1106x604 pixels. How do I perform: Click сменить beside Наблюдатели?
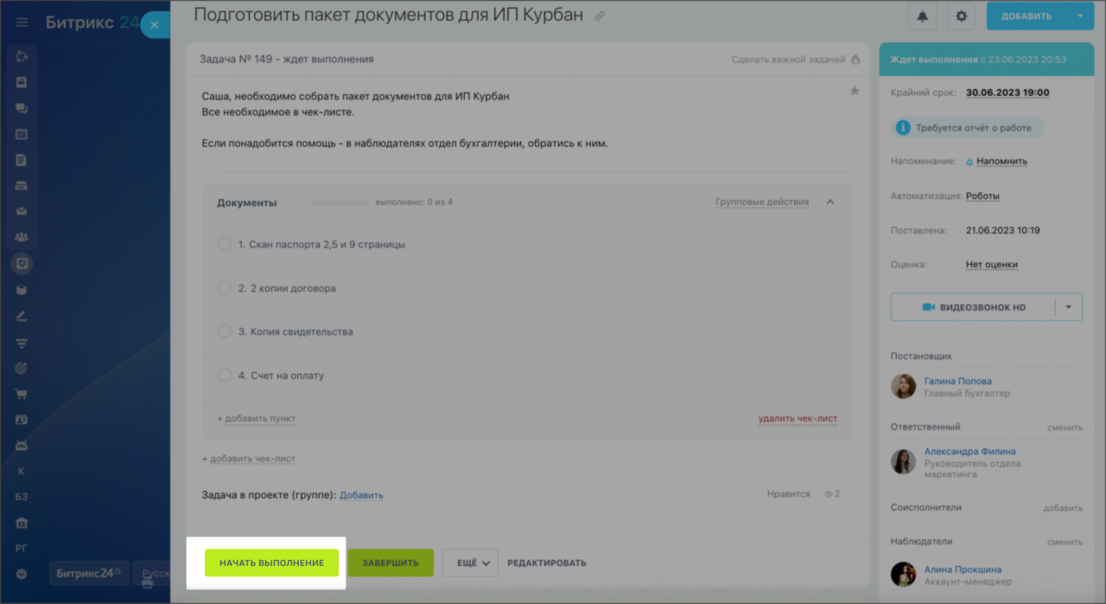pyautogui.click(x=1065, y=542)
